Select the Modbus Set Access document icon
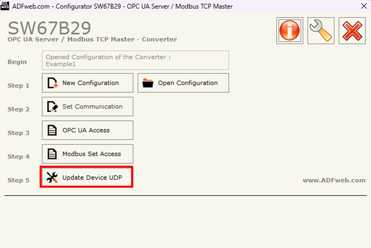371x248 pixels. click(x=52, y=154)
